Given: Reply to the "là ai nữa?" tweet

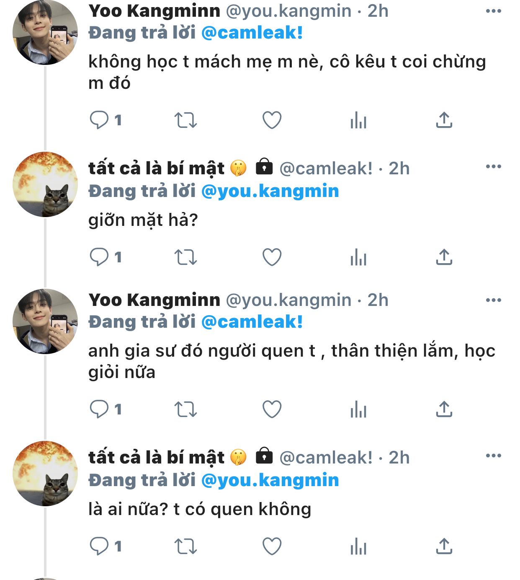Looking at the screenshot, I should coord(99,546).
